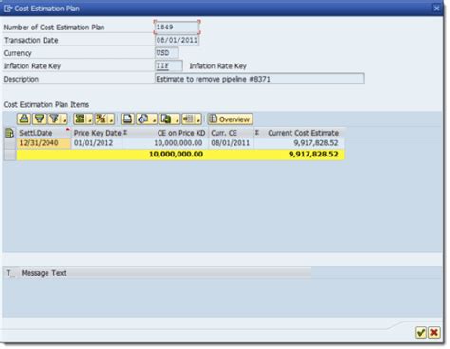This screenshot has height=349, width=450.
Task: Click the T_ column header in messages
Action: (x=10, y=273)
